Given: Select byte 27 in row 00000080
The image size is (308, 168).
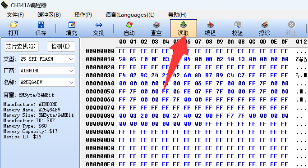Looking at the screenshot, I should tap(176, 116).
